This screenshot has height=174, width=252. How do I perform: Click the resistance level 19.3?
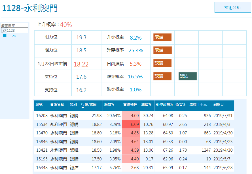pos(81,37)
